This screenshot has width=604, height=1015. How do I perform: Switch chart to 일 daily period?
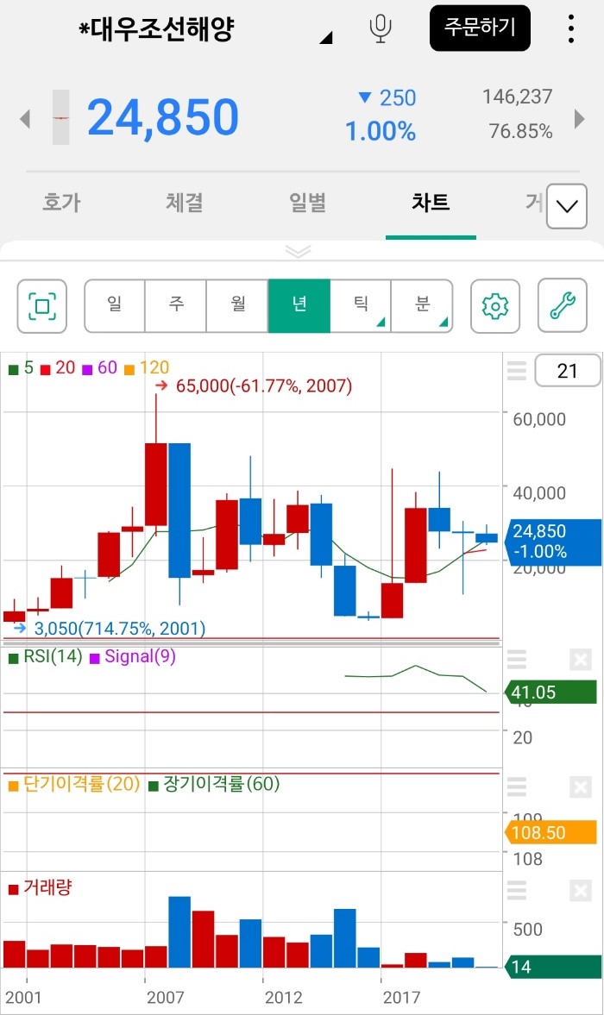[x=115, y=306]
